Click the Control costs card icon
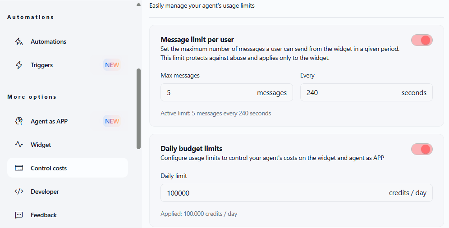 tap(19, 168)
